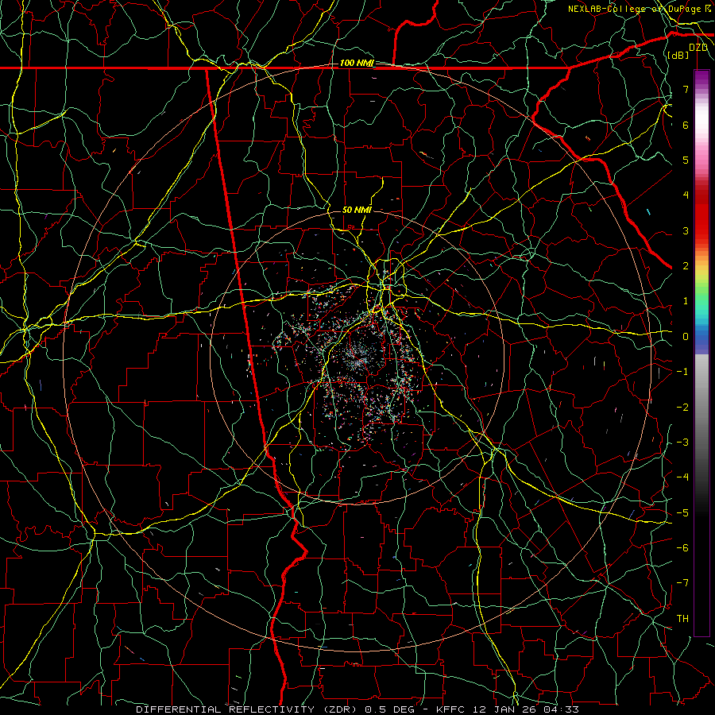Image resolution: width=715 pixels, height=715 pixels.
Task: Click the -6 value on the color scale
Action: [x=682, y=548]
